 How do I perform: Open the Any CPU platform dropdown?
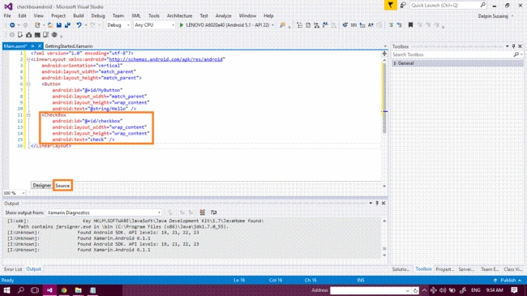[x=154, y=25]
